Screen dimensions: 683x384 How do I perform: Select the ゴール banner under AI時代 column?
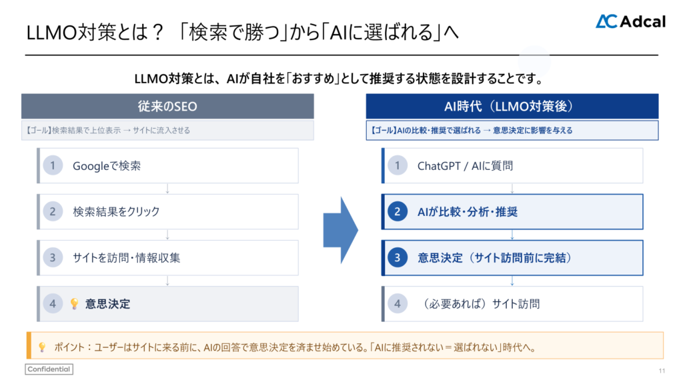pos(512,130)
